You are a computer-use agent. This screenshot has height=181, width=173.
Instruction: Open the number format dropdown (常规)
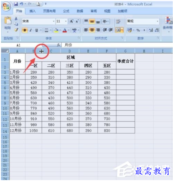click(157, 21)
